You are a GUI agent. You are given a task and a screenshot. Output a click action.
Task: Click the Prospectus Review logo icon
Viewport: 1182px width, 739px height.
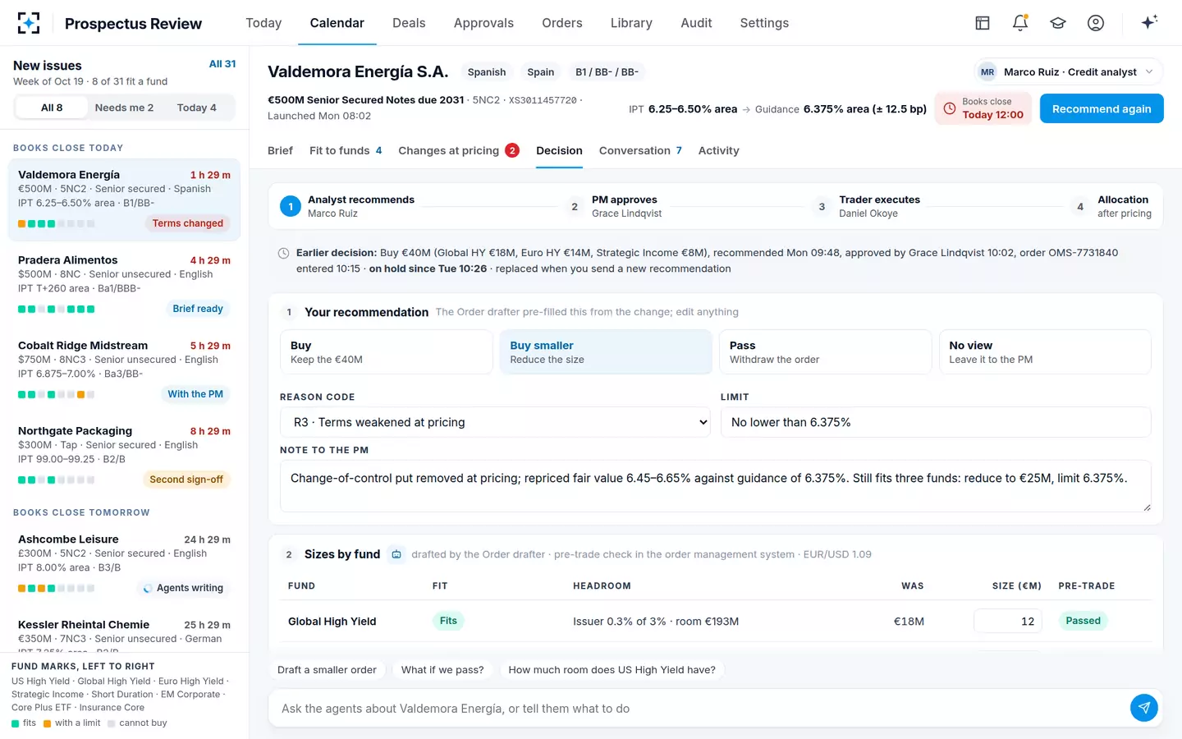coord(29,23)
